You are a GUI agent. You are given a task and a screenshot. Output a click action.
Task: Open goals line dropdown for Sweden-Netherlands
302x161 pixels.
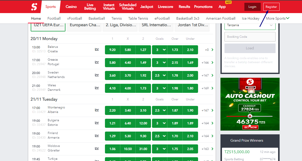click(x=160, y=75)
